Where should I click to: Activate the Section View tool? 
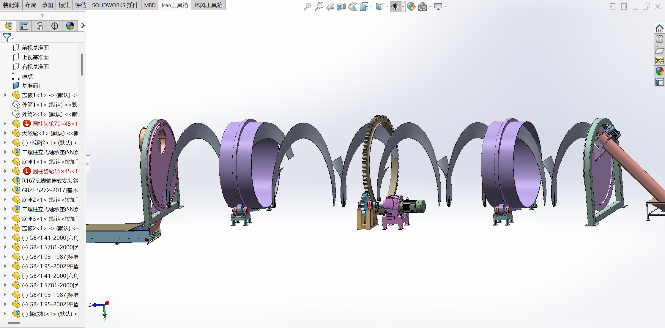(341, 6)
